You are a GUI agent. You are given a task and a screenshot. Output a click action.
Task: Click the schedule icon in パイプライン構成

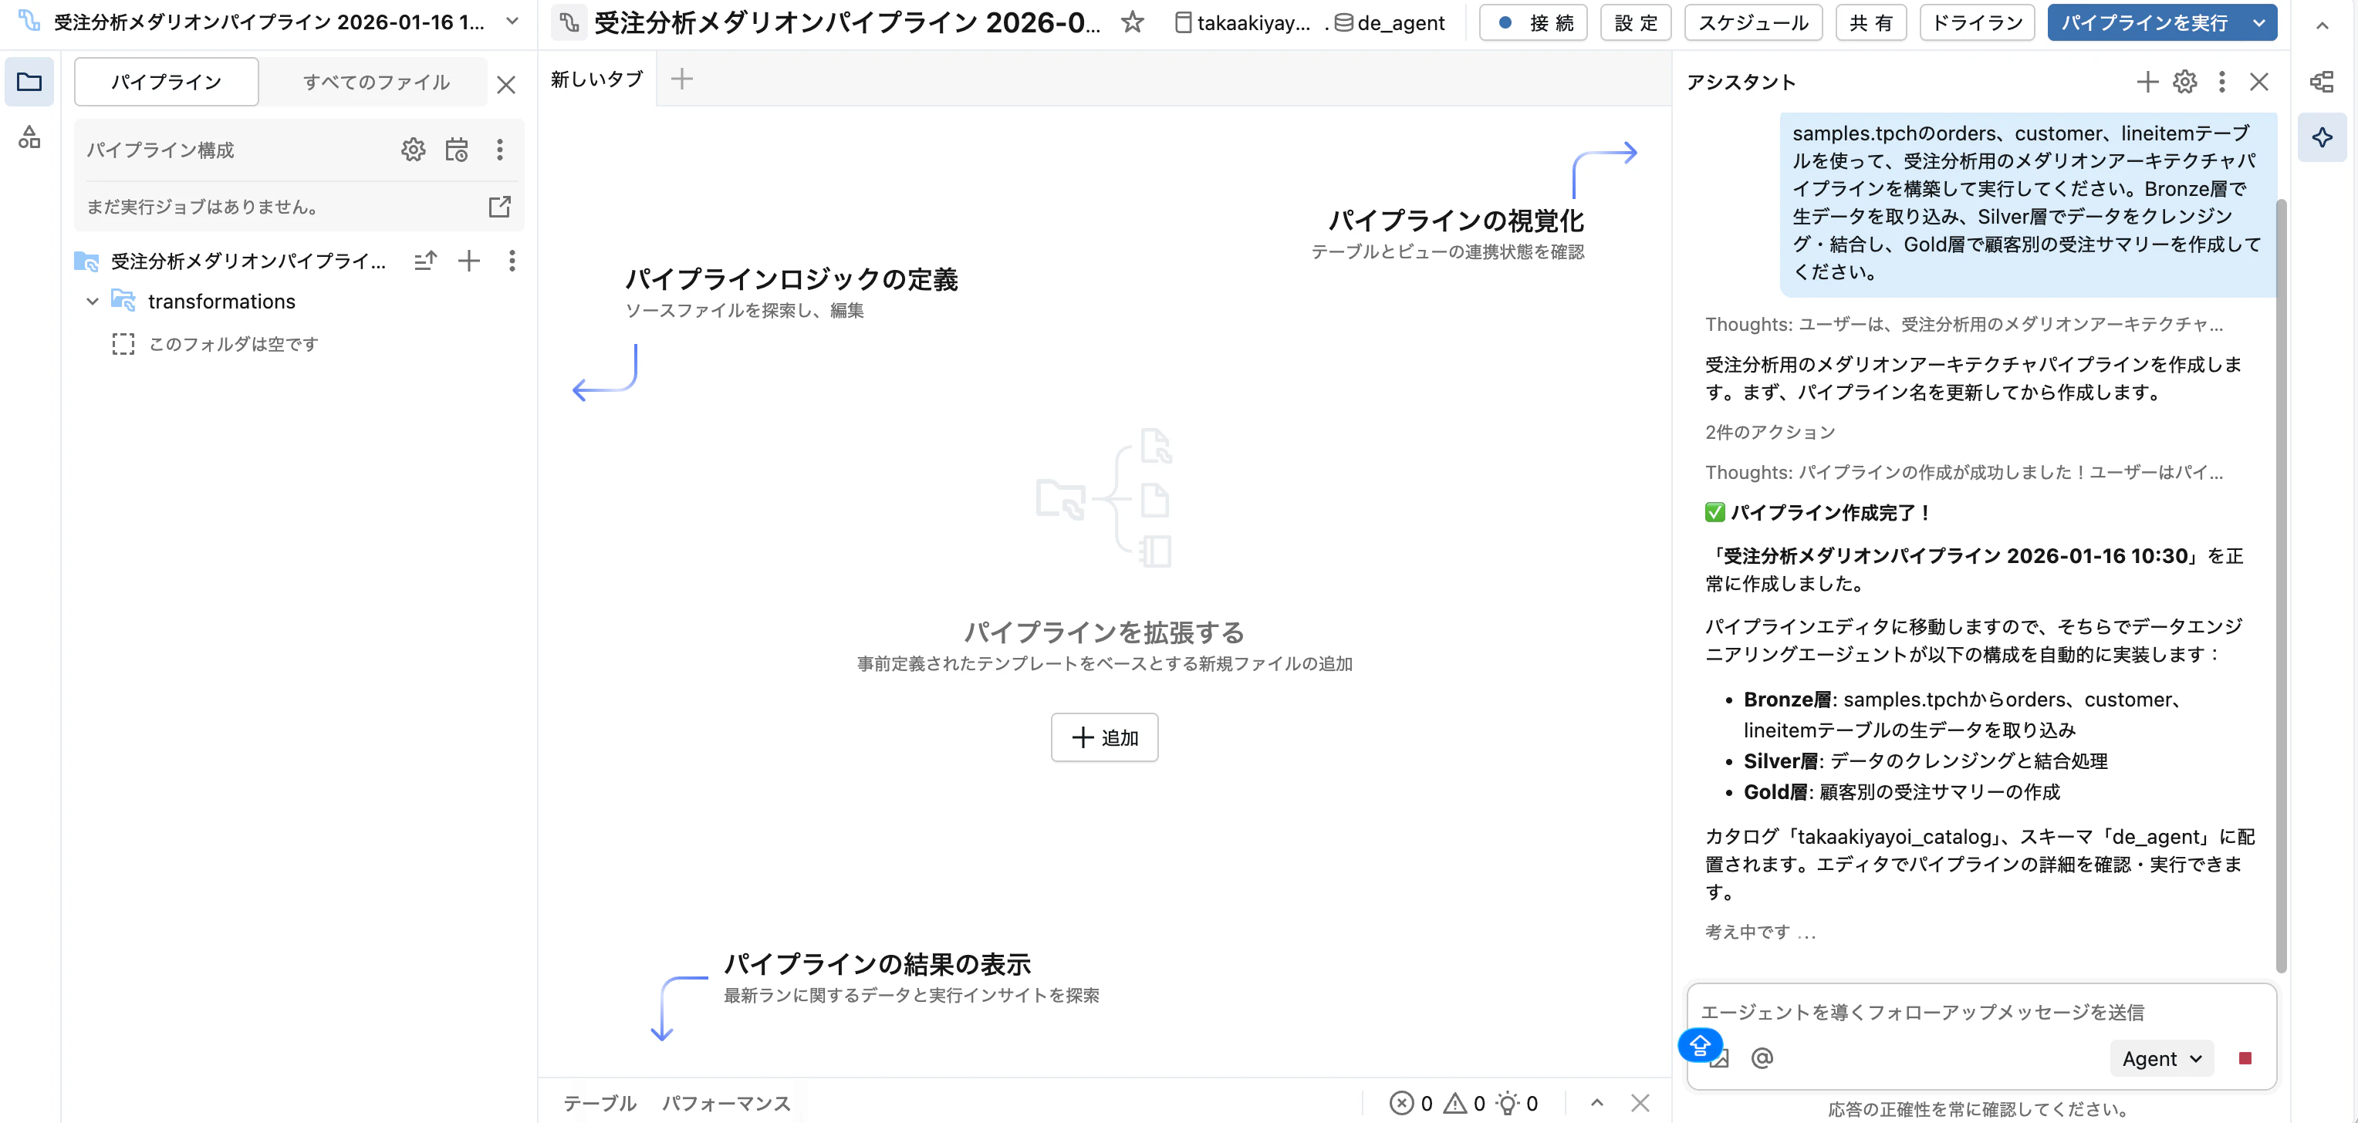[458, 149]
